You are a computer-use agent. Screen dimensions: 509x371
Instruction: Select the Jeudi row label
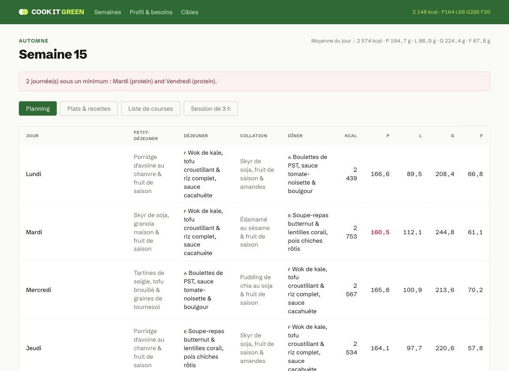(x=34, y=348)
